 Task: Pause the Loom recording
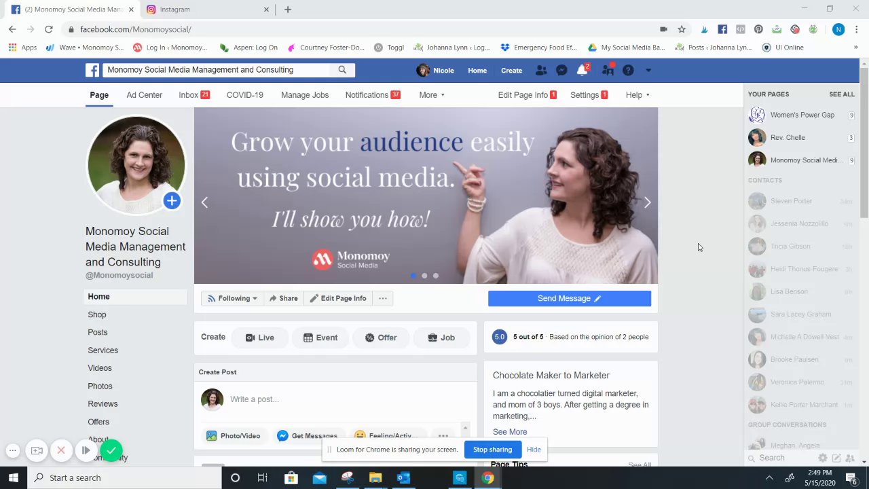tap(86, 450)
